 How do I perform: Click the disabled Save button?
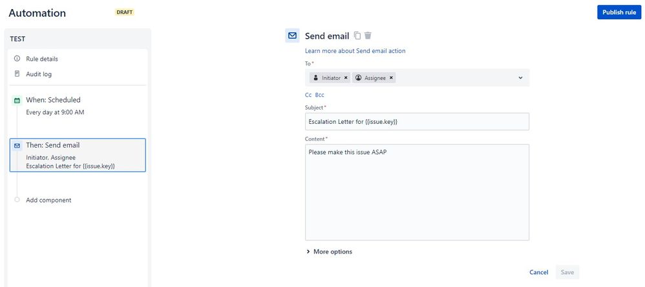567,272
